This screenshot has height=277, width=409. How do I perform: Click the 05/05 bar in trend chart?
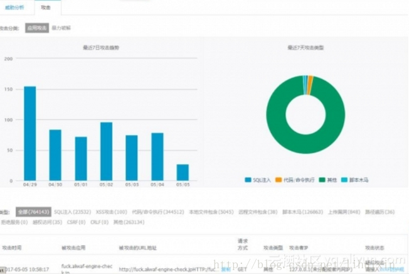183,173
